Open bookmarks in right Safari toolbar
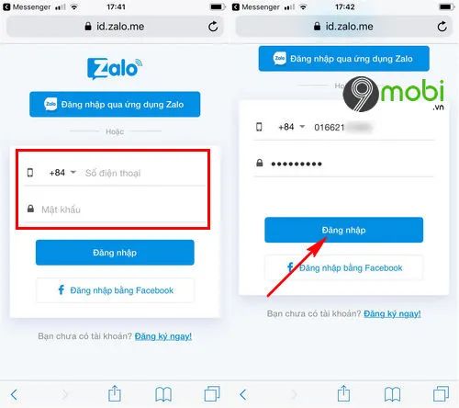 (392, 394)
